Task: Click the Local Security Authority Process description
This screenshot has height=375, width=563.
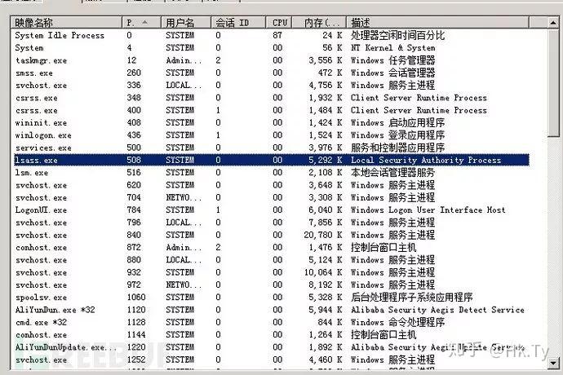Action: (426, 160)
